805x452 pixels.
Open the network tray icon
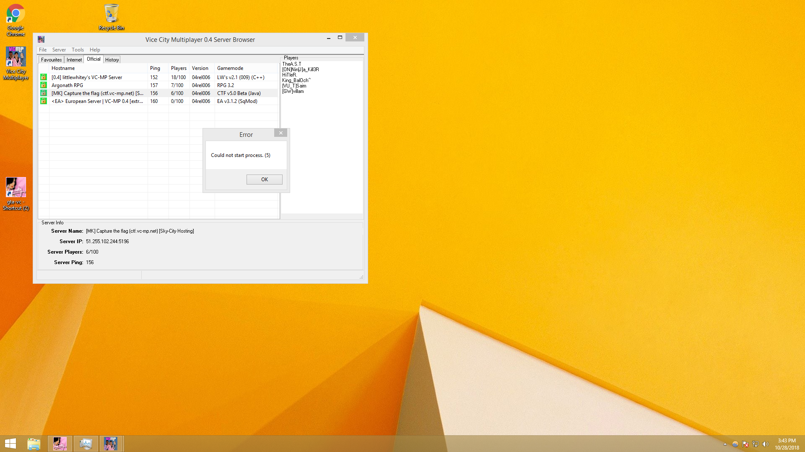[756, 444]
